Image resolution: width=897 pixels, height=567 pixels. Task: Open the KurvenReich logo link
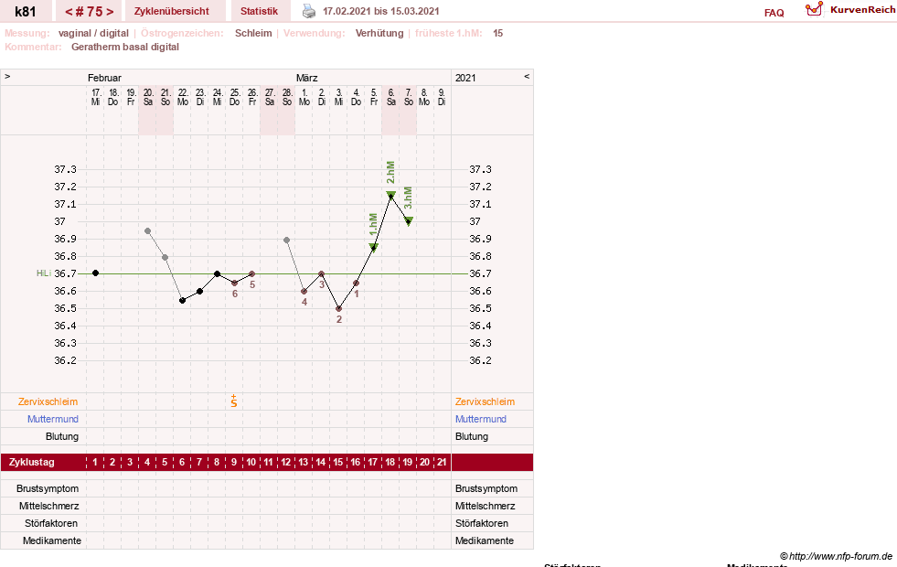point(850,10)
